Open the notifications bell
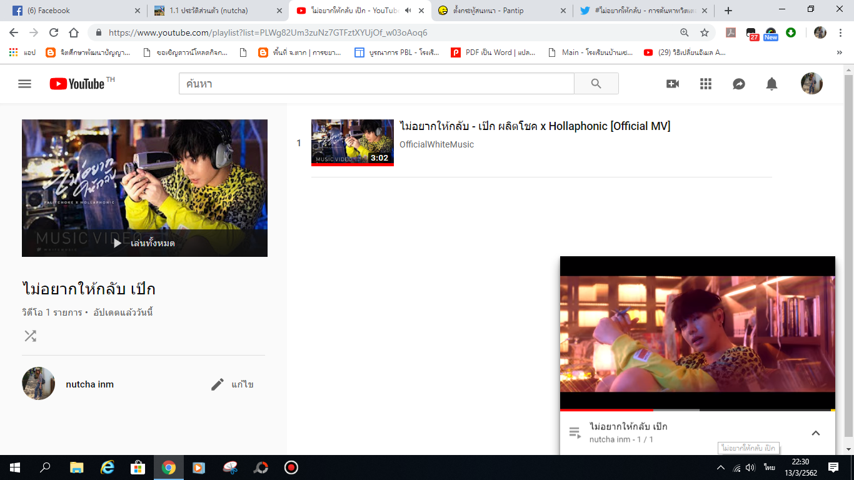Viewport: 854px width, 480px height. (x=772, y=84)
